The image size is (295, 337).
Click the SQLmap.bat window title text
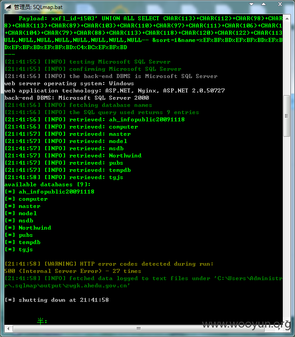point(38,7)
